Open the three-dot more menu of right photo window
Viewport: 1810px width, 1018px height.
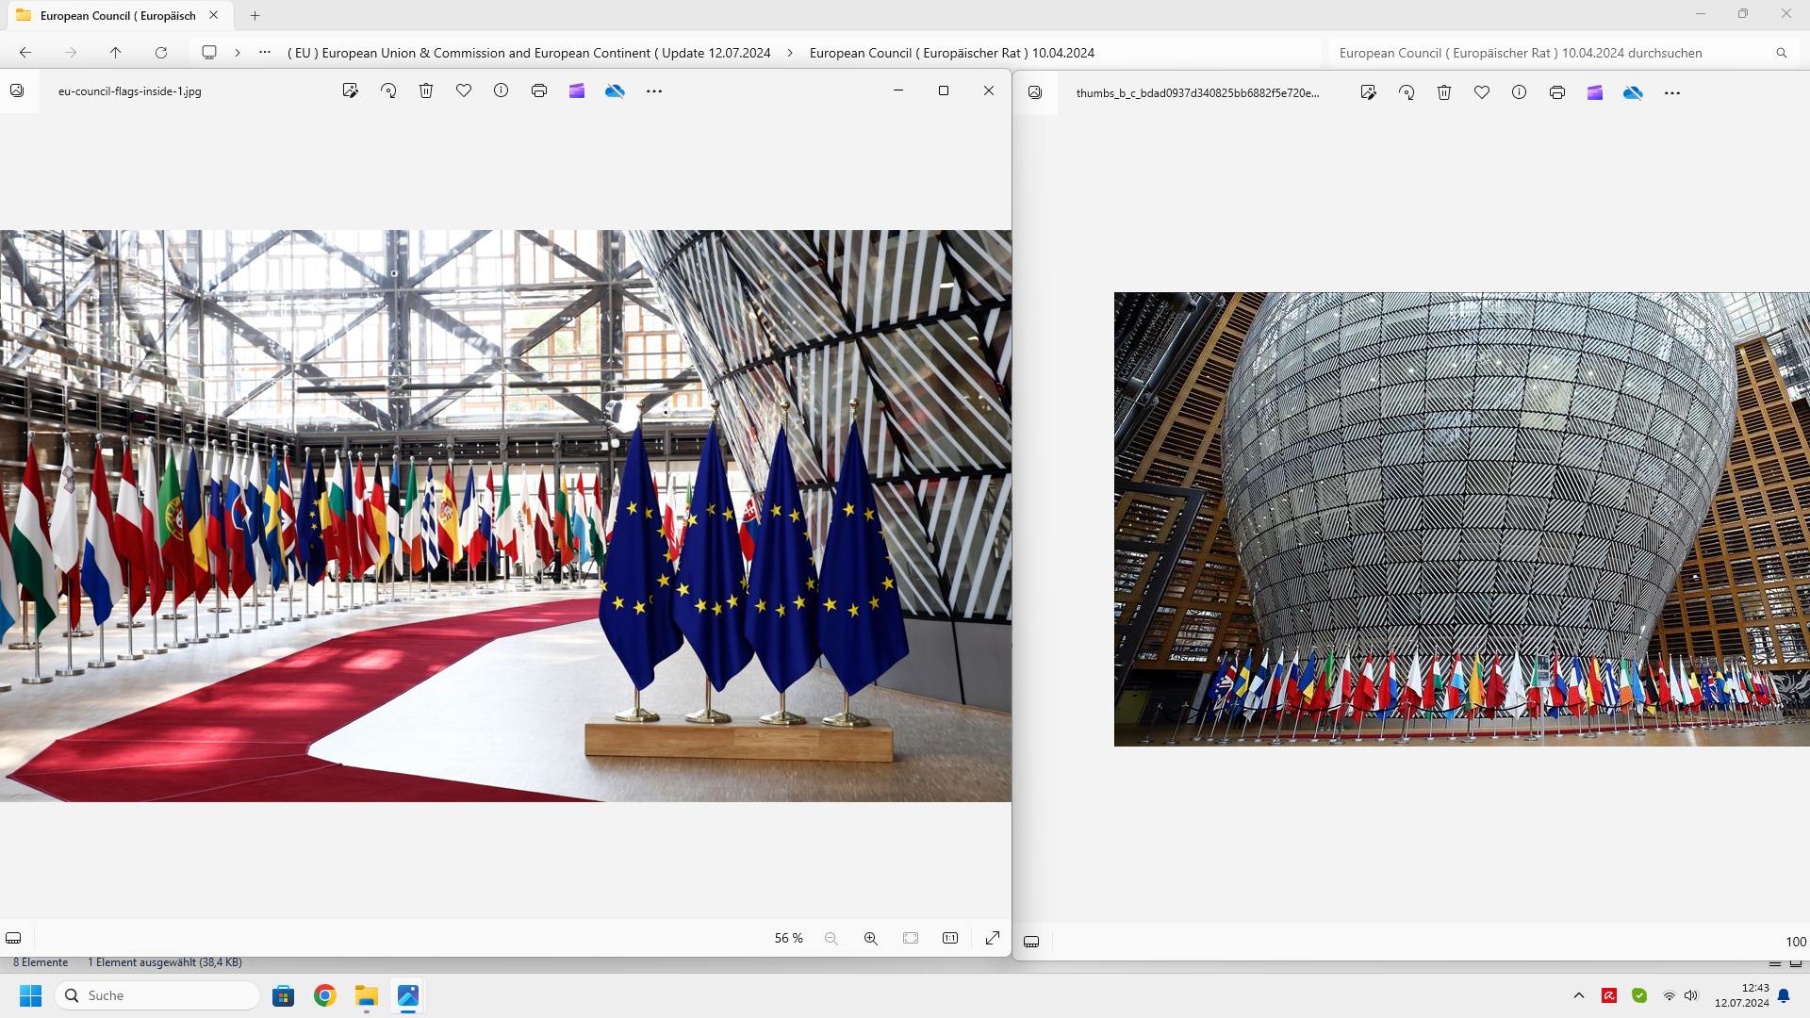point(1672,93)
